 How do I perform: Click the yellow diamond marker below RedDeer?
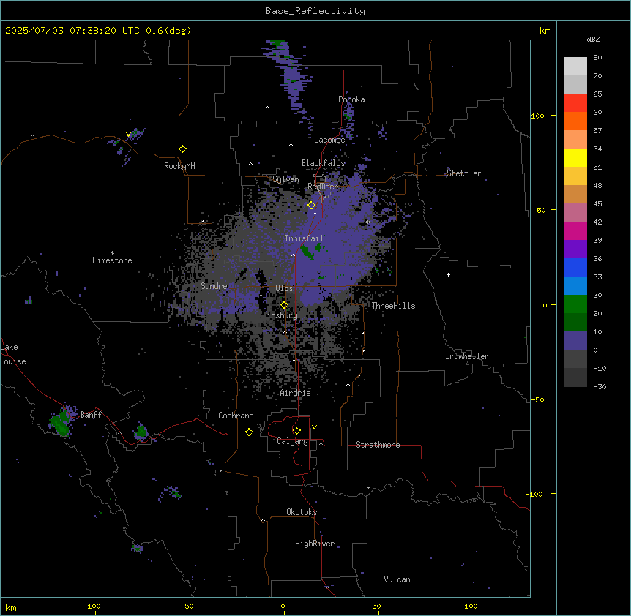click(312, 206)
